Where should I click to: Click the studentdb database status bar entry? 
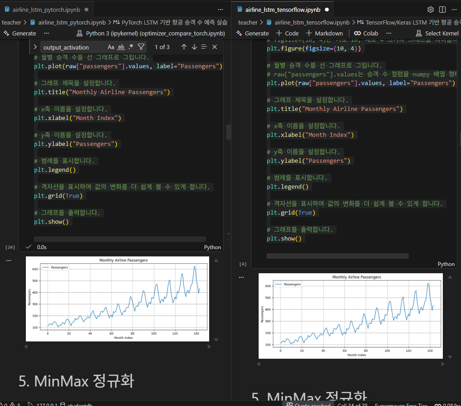[76, 404]
